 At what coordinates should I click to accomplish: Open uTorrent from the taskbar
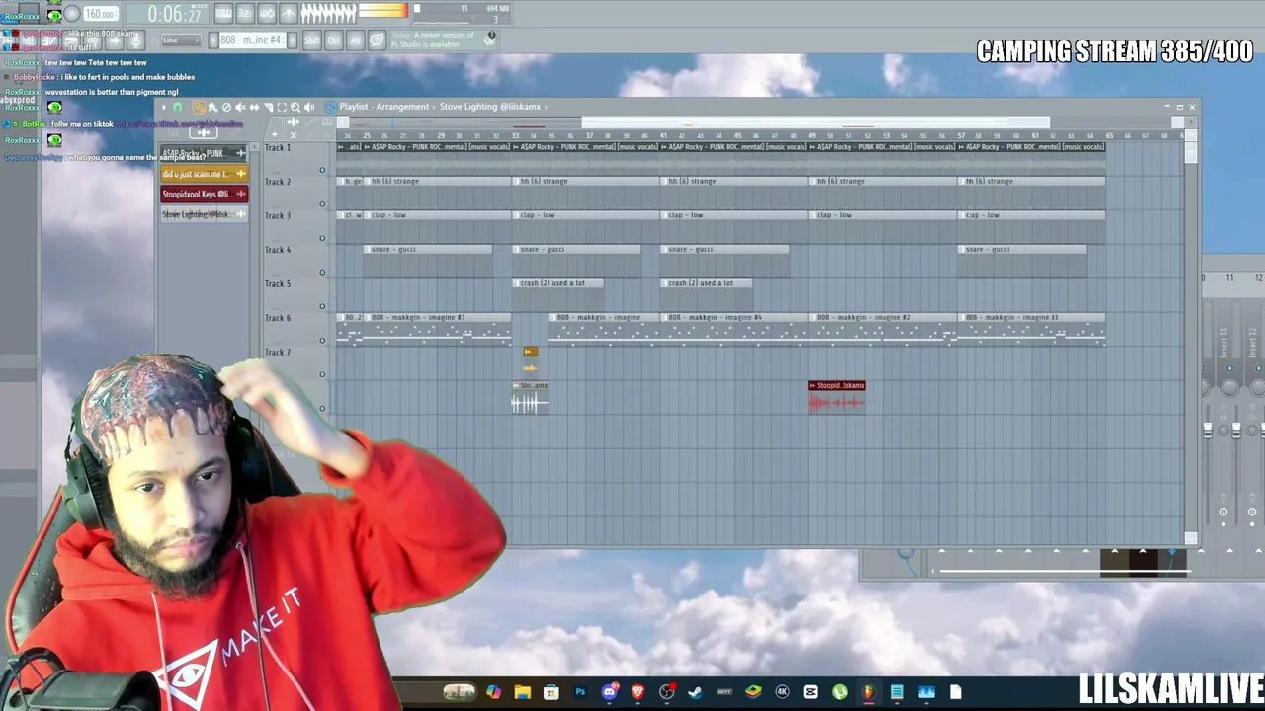click(840, 692)
